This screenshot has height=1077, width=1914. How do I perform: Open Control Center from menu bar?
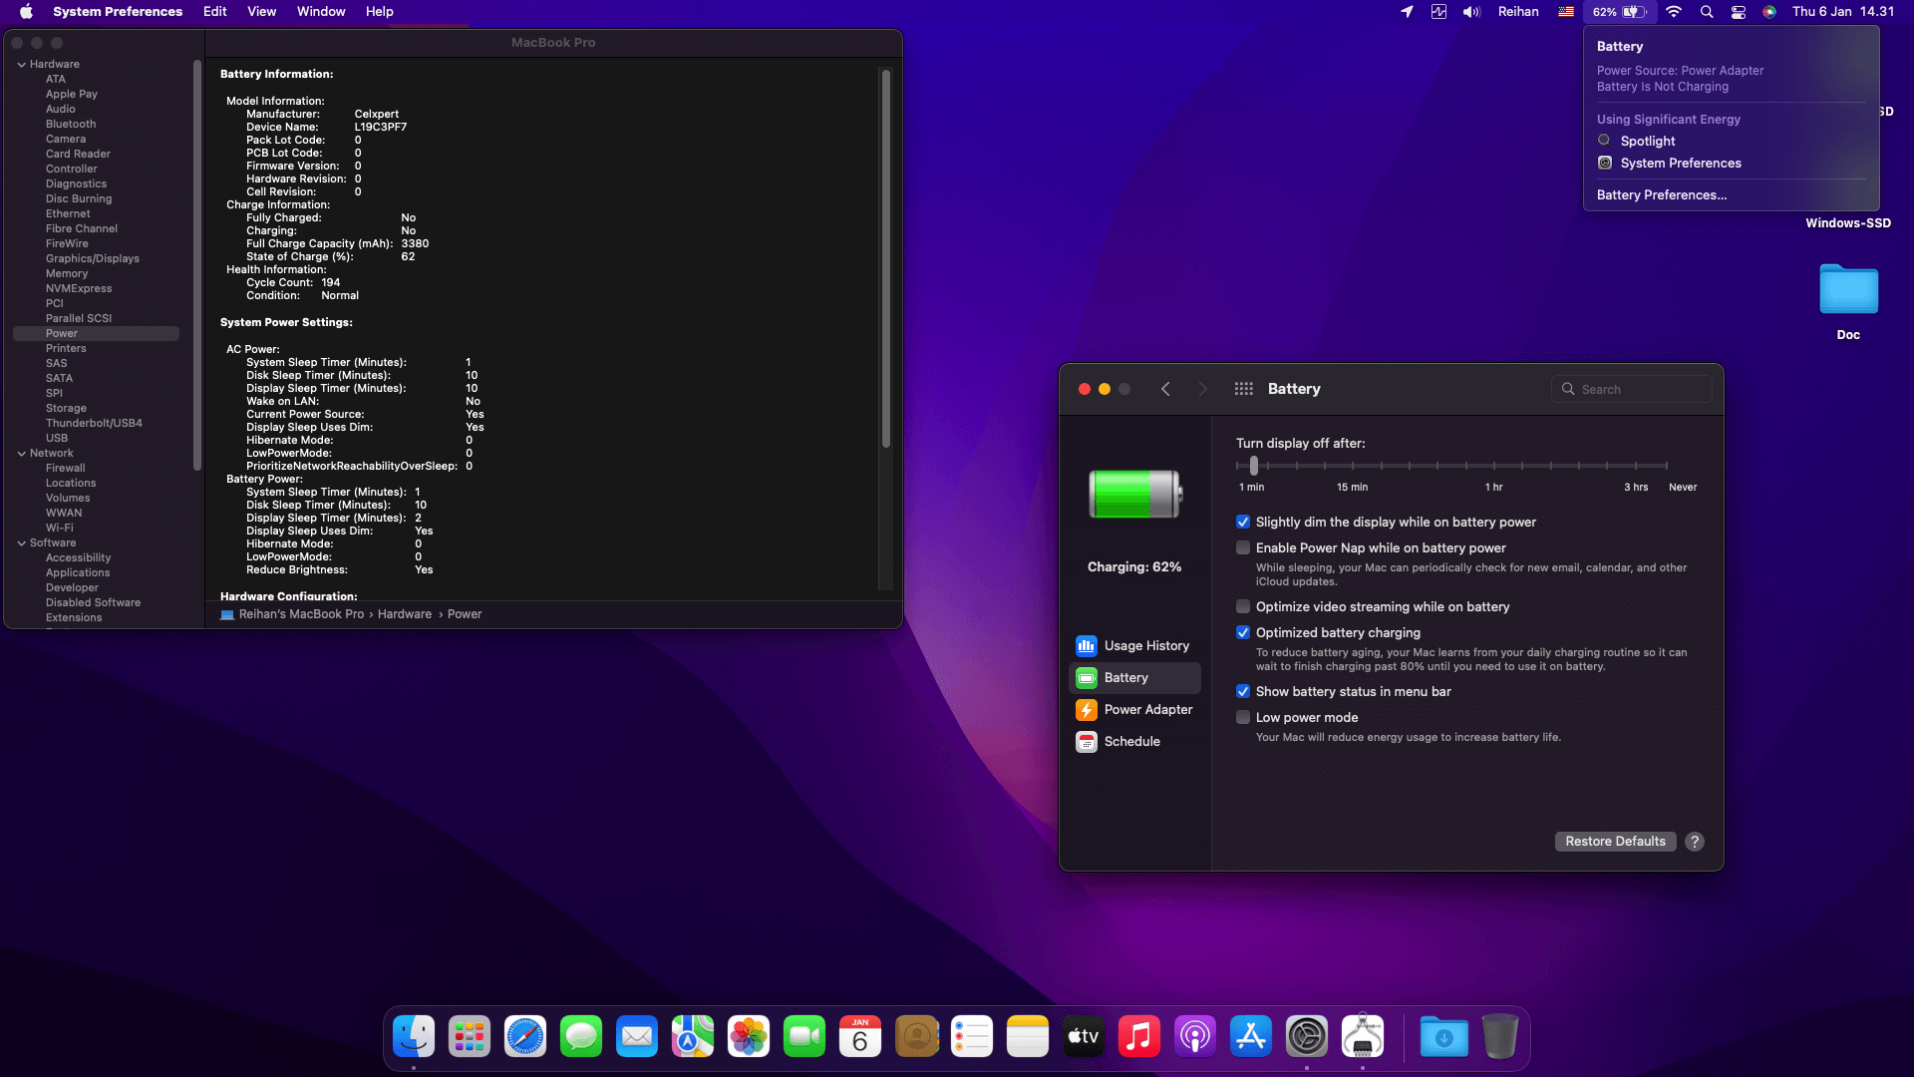(1738, 12)
